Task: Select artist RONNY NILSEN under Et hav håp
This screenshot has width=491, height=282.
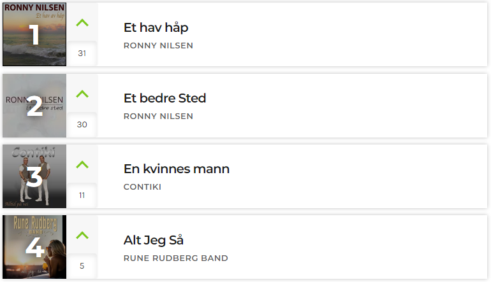Action: coord(158,46)
